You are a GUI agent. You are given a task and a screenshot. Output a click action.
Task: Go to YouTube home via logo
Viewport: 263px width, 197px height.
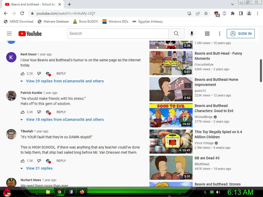[x=30, y=34]
